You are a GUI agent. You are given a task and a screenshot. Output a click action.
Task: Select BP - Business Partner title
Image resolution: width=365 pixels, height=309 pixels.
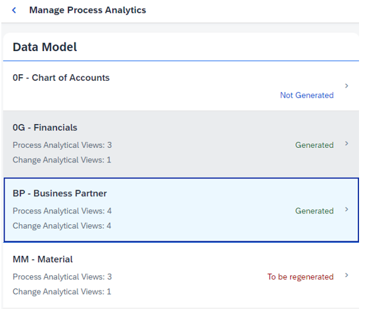[60, 193]
